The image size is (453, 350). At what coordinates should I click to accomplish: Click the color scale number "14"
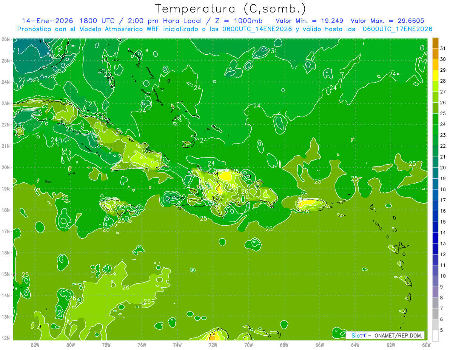443,233
